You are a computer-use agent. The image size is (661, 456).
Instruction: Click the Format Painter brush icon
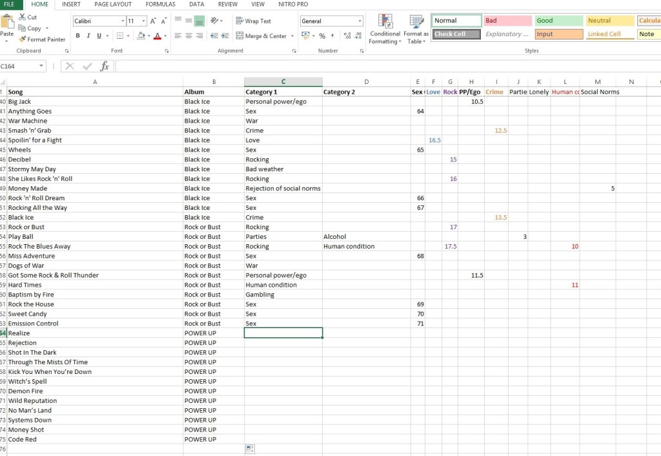pyautogui.click(x=23, y=39)
